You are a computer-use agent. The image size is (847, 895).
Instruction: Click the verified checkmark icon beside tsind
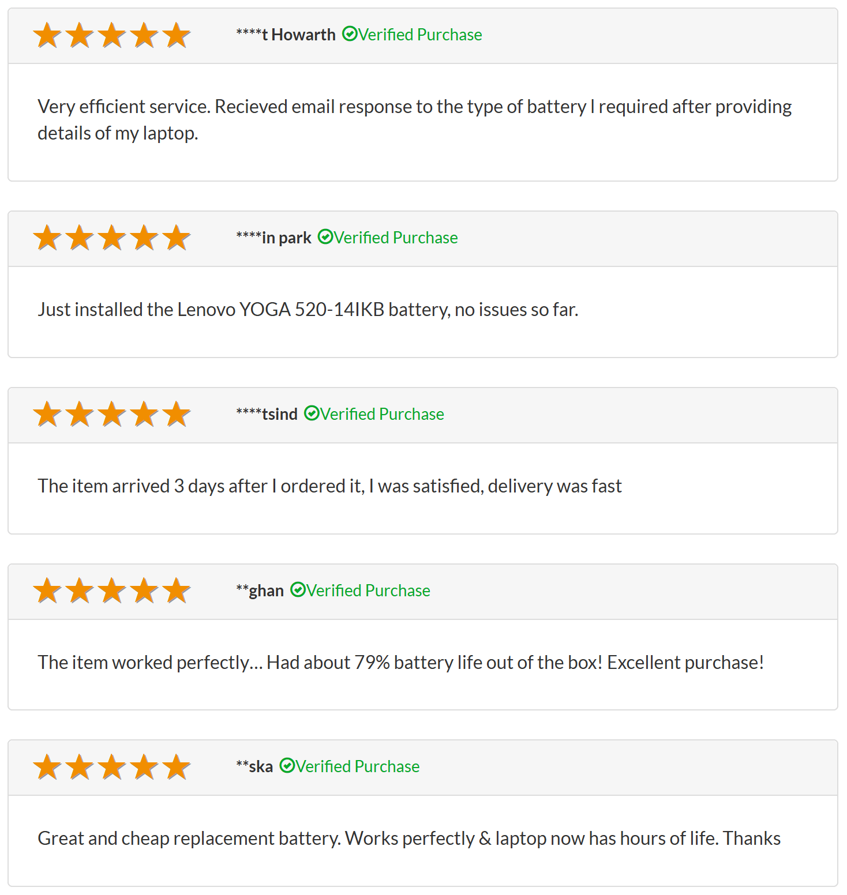(312, 413)
